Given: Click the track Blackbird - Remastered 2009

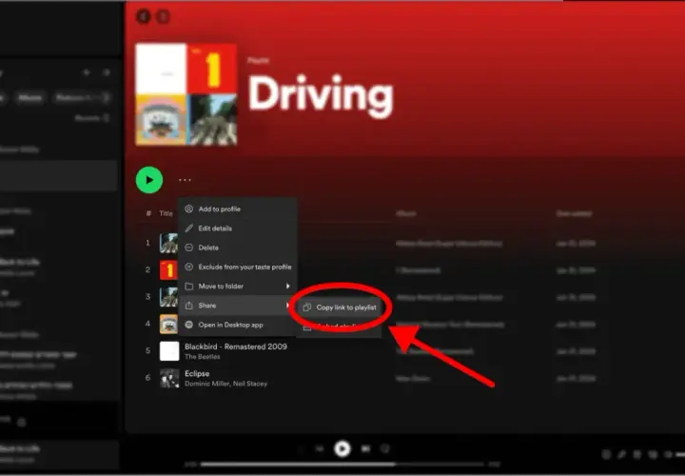Looking at the screenshot, I should 236,347.
